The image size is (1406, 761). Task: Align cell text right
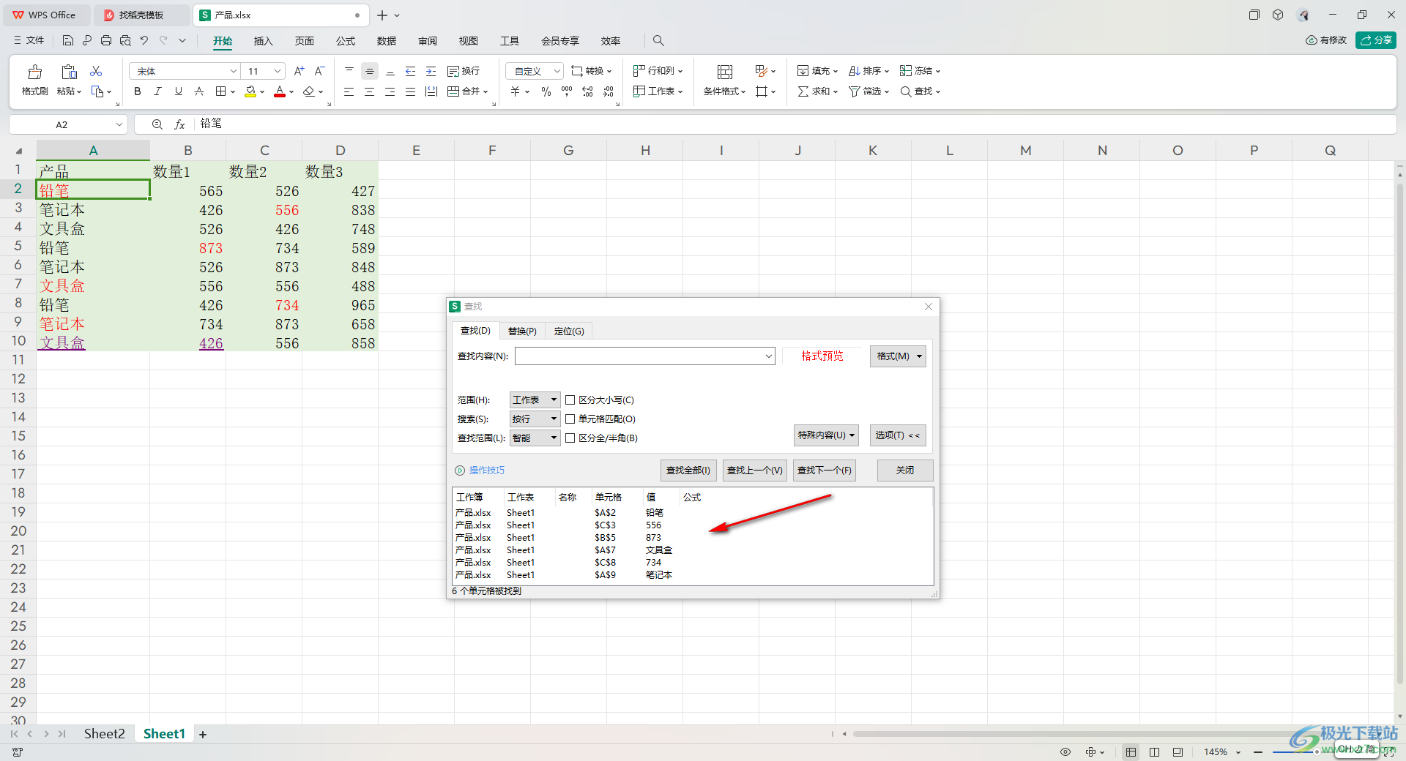tap(390, 91)
